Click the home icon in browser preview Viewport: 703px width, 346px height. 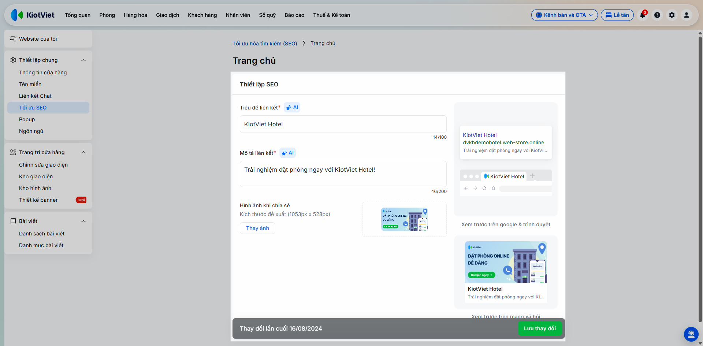(494, 188)
